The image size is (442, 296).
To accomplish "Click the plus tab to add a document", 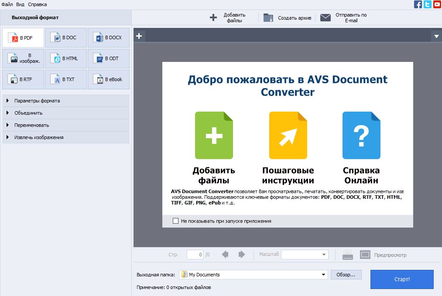I will (139, 36).
